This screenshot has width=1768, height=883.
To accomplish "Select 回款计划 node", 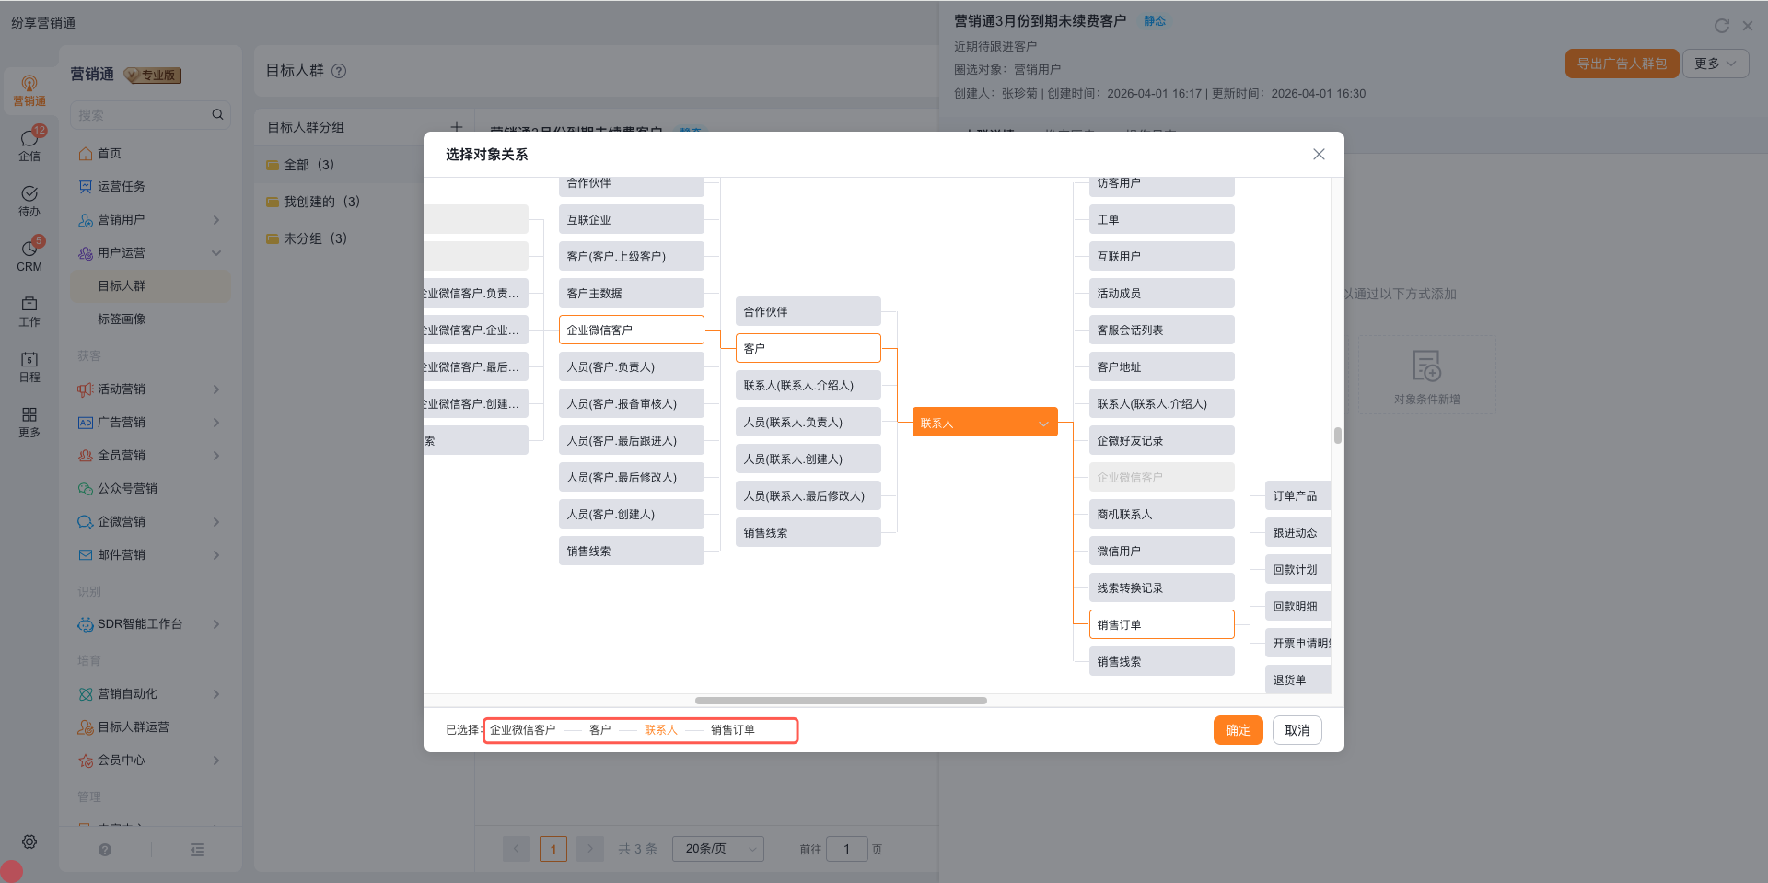I will click(x=1297, y=569).
